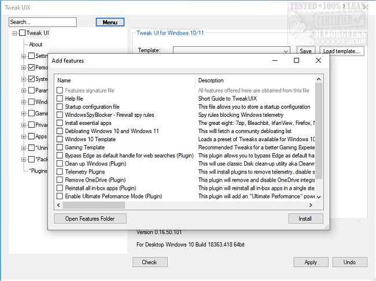Viewport: 376px width, 281px height.
Task: Select the About tree item
Action: (36, 45)
